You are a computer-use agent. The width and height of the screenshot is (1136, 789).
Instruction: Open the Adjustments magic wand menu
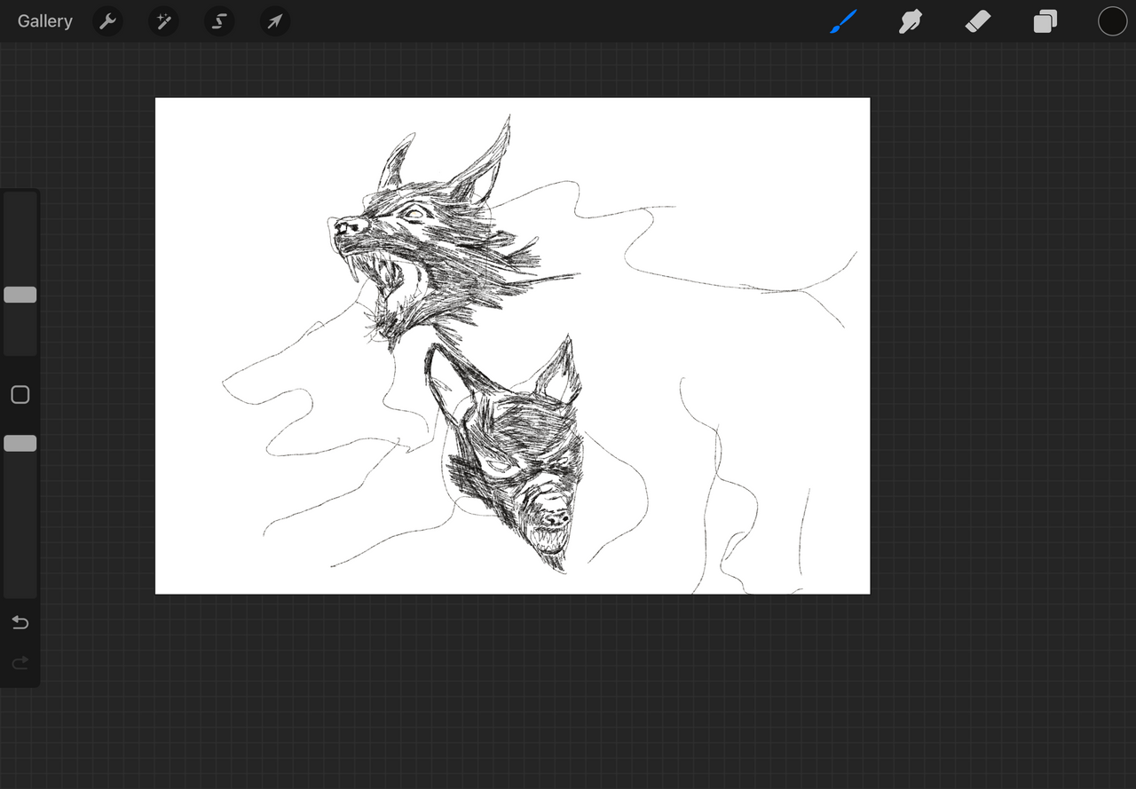164,21
